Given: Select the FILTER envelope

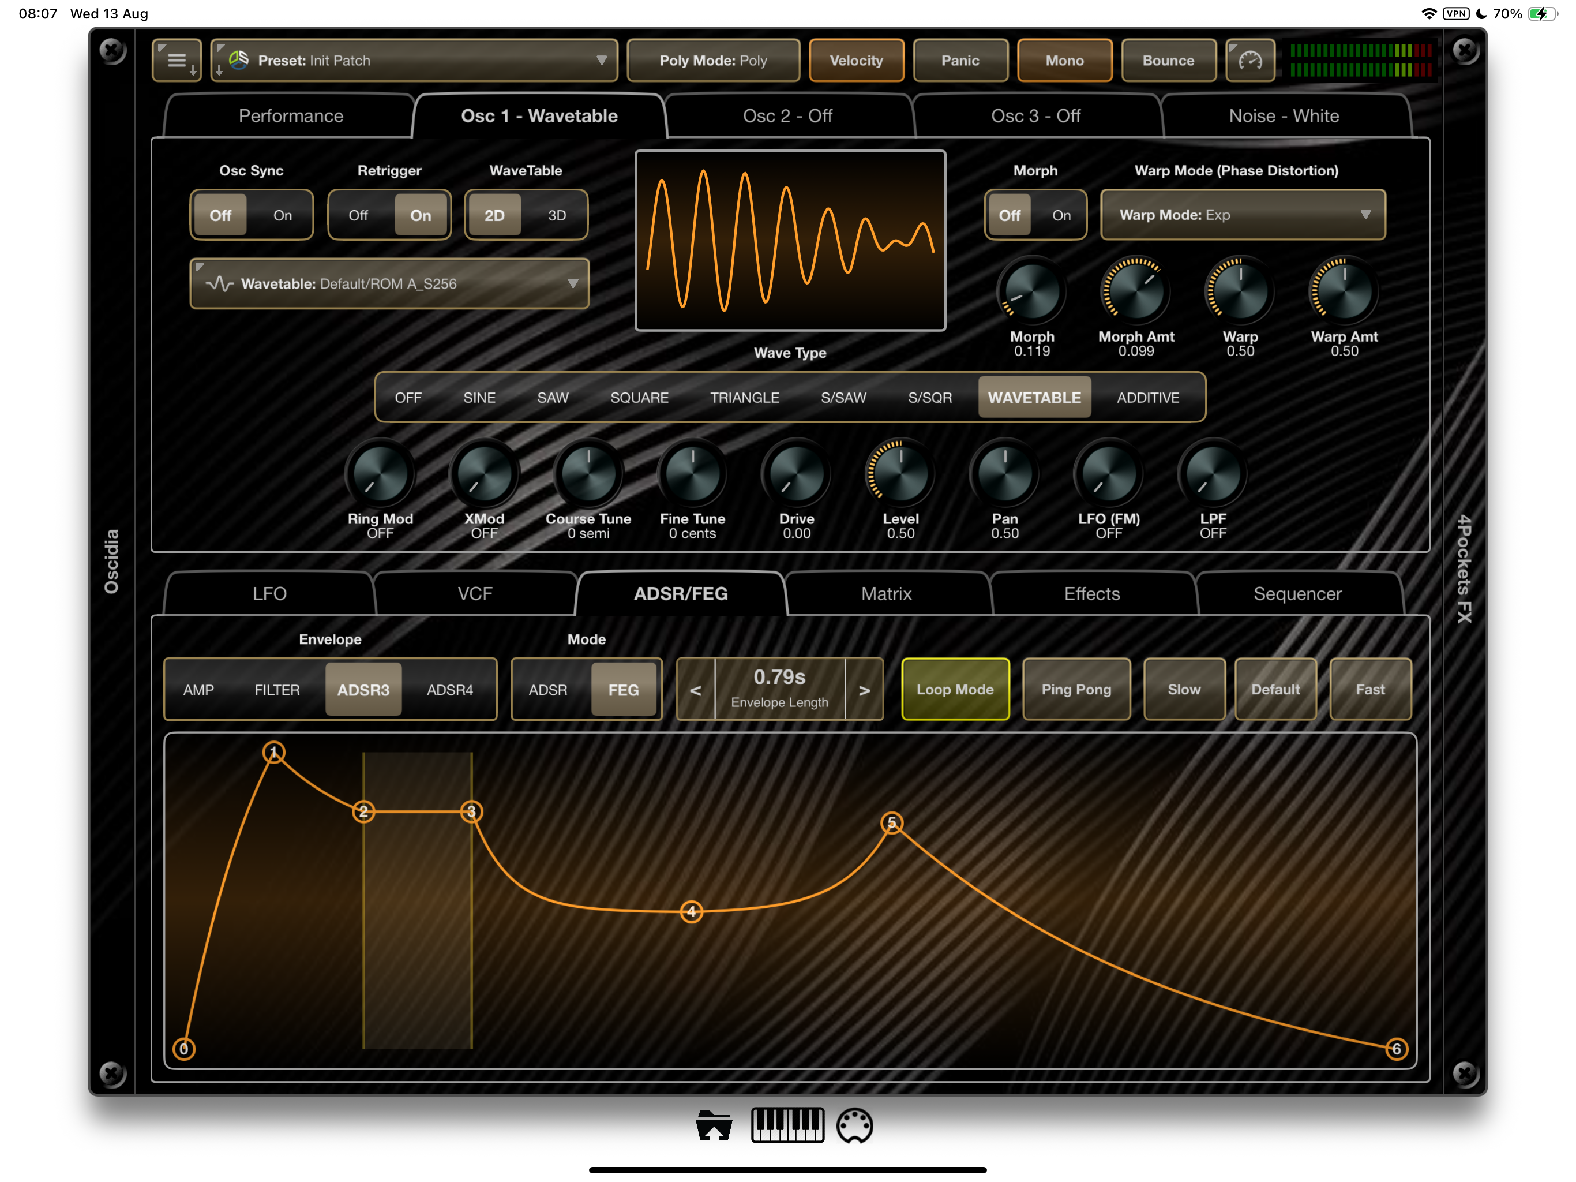Looking at the screenshot, I should (x=277, y=690).
